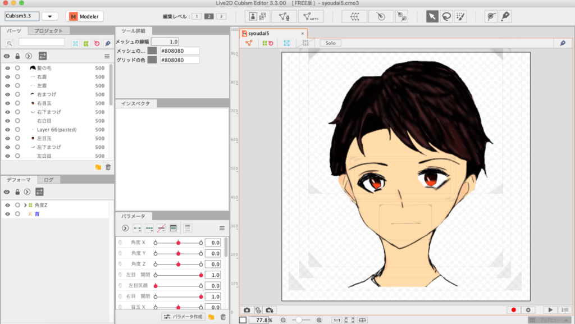
Task: Hide the 髪の毛 part layer
Action: (x=8, y=68)
